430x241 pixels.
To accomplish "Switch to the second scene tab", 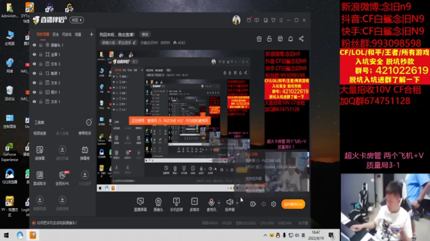I will 56,34.
